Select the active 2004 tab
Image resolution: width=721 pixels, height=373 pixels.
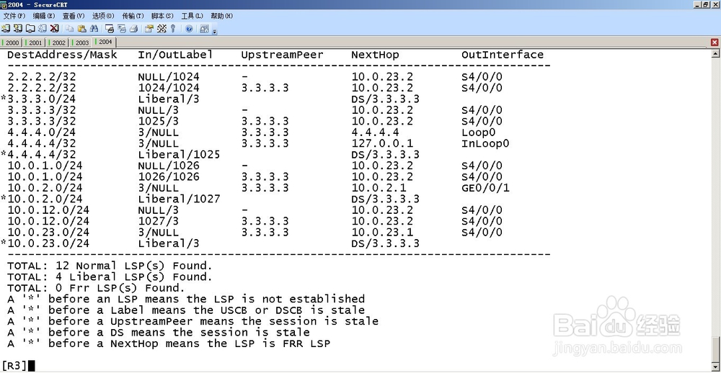[x=105, y=42]
